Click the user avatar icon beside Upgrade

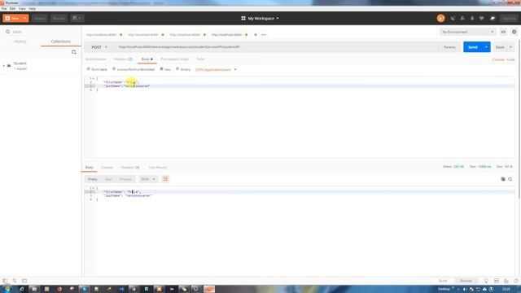493,19
